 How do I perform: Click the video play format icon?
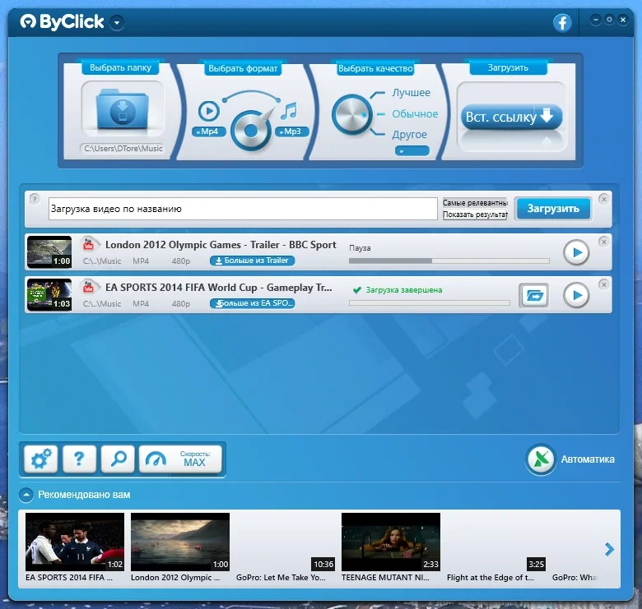click(x=209, y=111)
